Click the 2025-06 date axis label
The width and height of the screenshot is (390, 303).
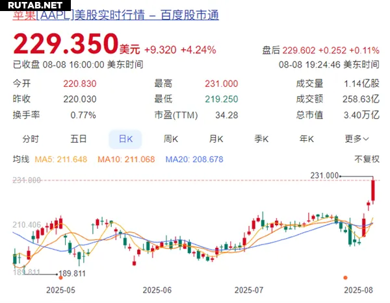click(x=157, y=290)
